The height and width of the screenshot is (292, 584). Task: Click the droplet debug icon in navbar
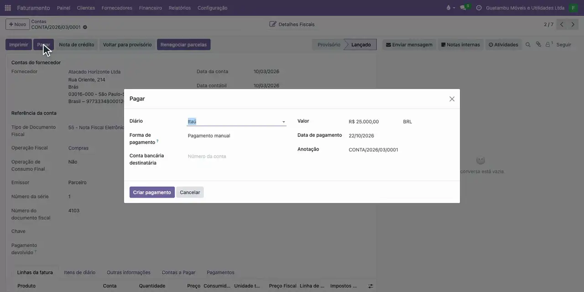[448, 8]
